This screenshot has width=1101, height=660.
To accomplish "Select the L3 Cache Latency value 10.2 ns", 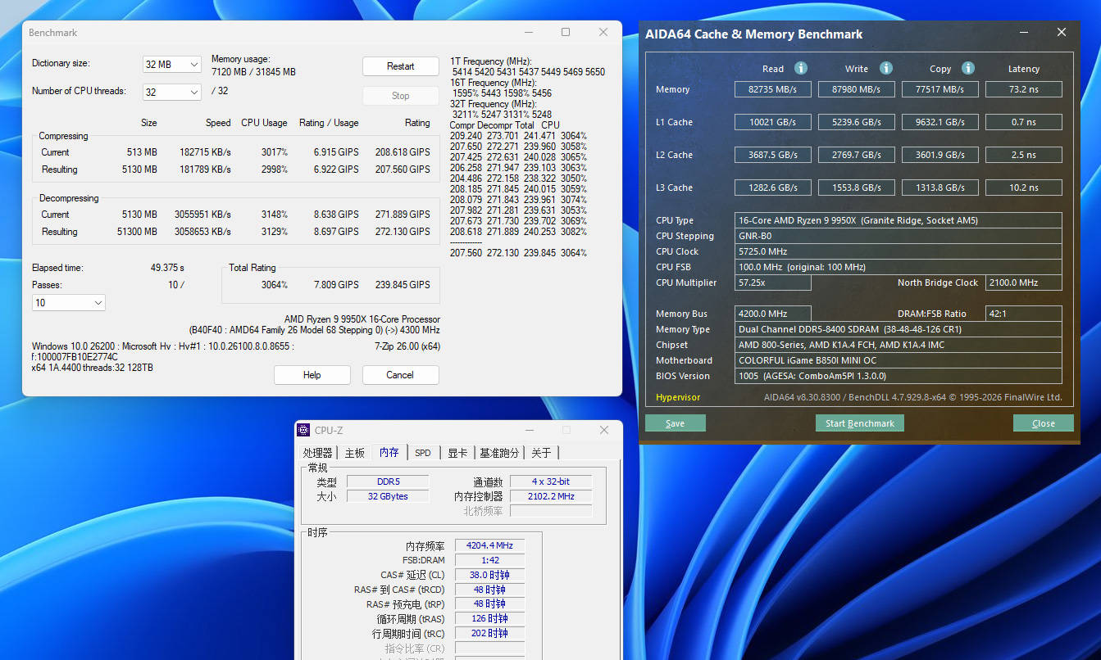I will [1024, 188].
